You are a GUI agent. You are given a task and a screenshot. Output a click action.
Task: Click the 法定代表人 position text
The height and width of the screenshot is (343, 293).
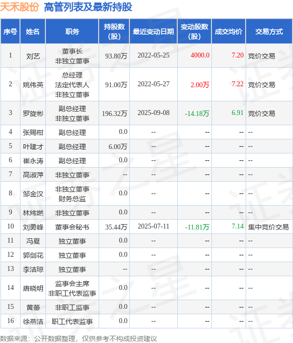point(72,85)
